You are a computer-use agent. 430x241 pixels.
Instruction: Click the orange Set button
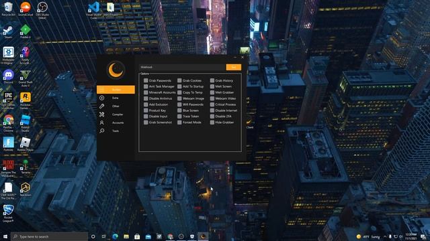click(x=234, y=67)
